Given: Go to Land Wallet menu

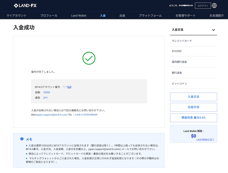Looking at the screenshot, I should pos(79,16).
